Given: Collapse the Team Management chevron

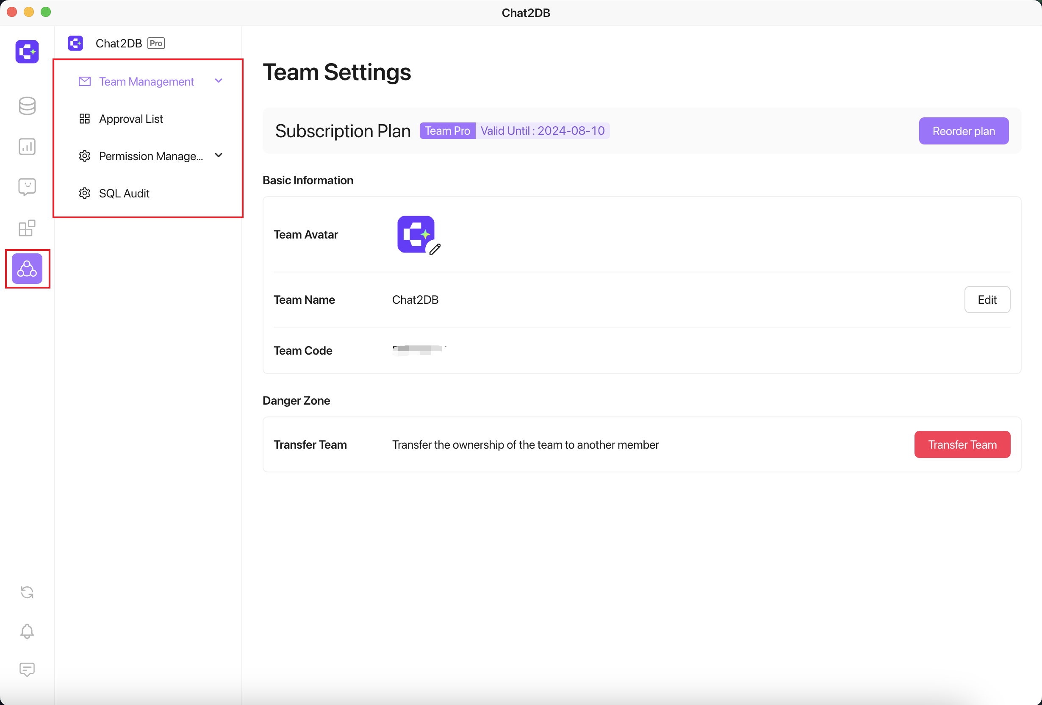Looking at the screenshot, I should coord(219,81).
